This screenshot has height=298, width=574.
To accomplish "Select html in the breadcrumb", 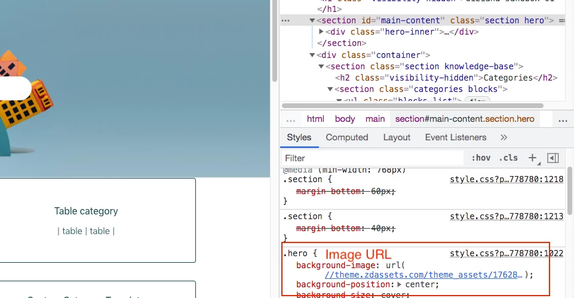I will point(315,119).
